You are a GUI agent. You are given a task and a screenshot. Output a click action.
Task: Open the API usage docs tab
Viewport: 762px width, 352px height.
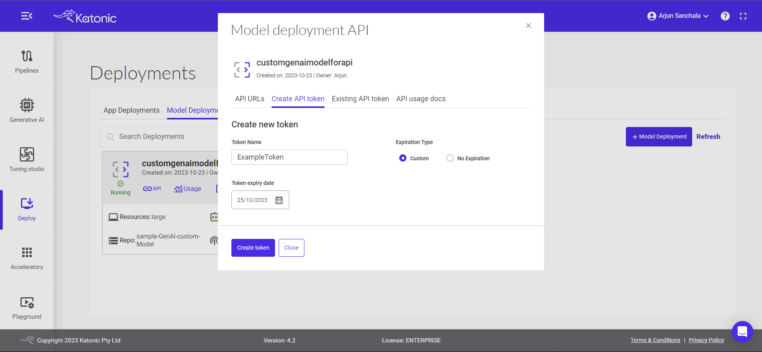421,99
